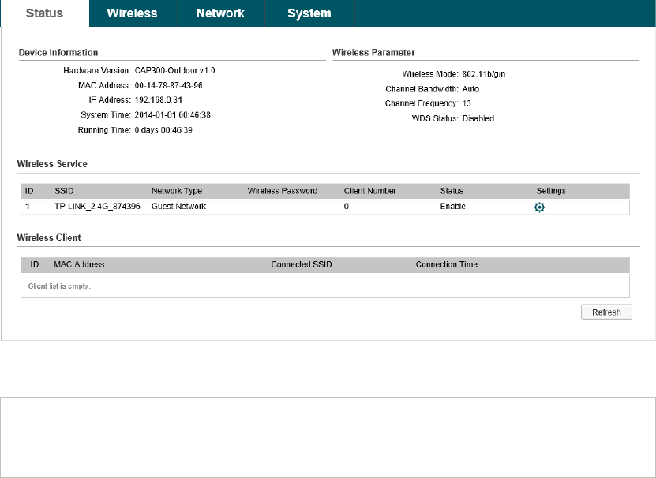Viewport: 656px width, 478px height.
Task: Click WDS Status value Disabled
Action: click(x=478, y=118)
